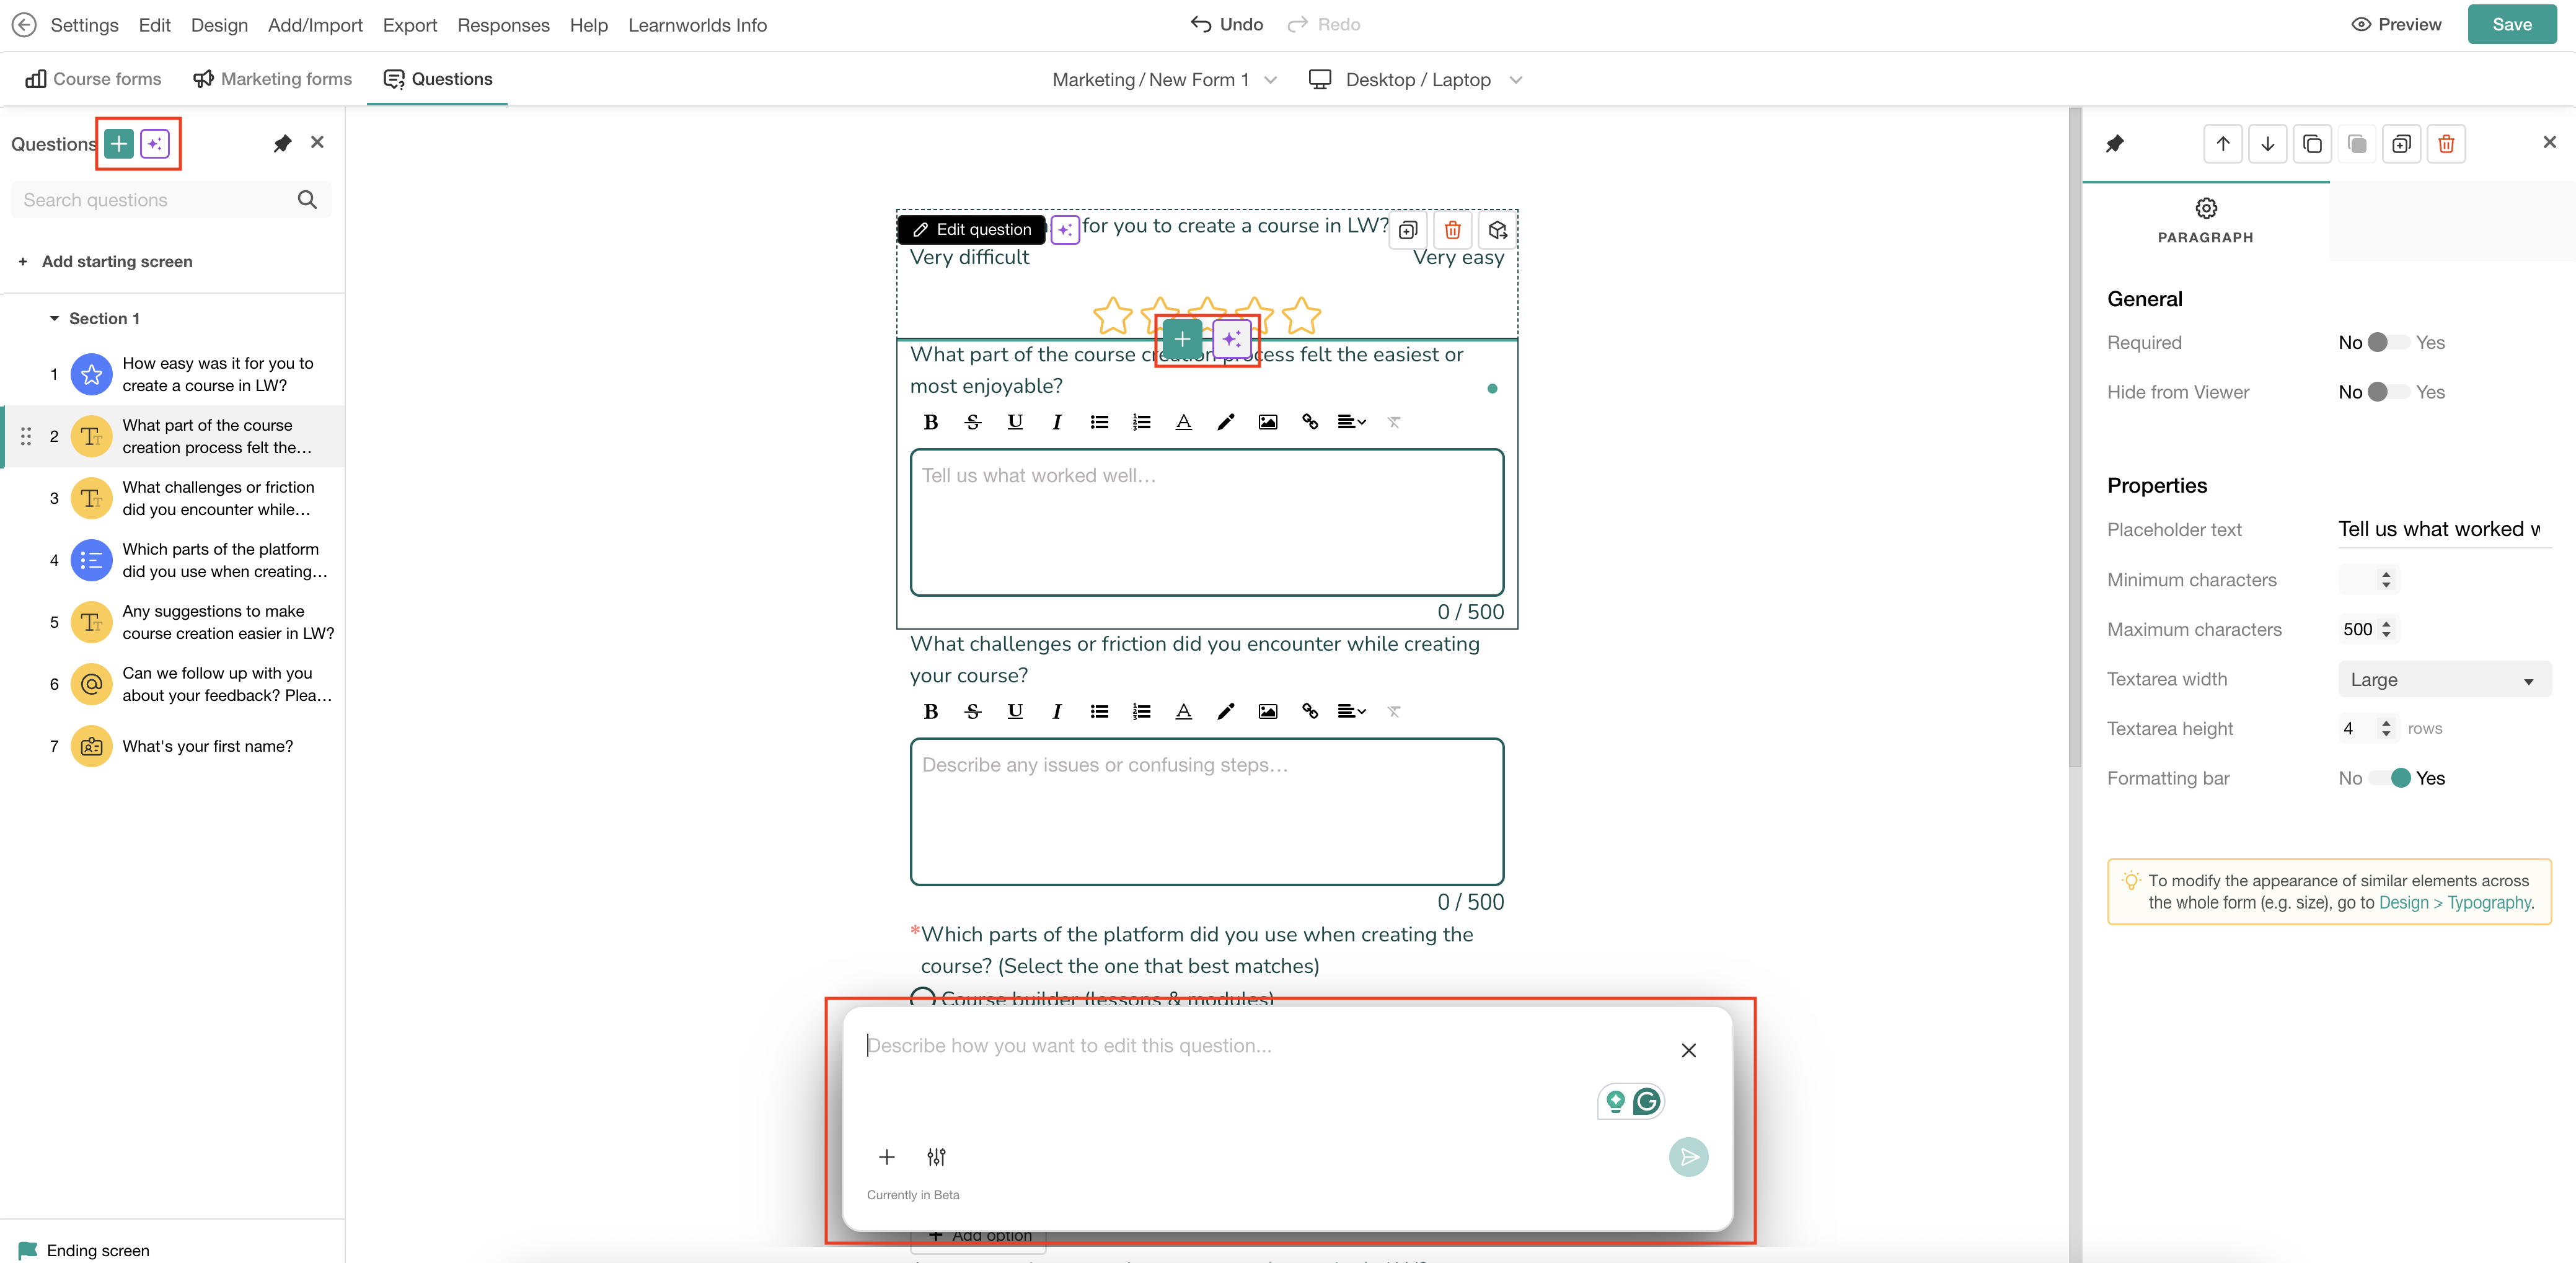This screenshot has width=2576, height=1263.
Task: Disable the Formatting bar toggle
Action: tap(2389, 778)
